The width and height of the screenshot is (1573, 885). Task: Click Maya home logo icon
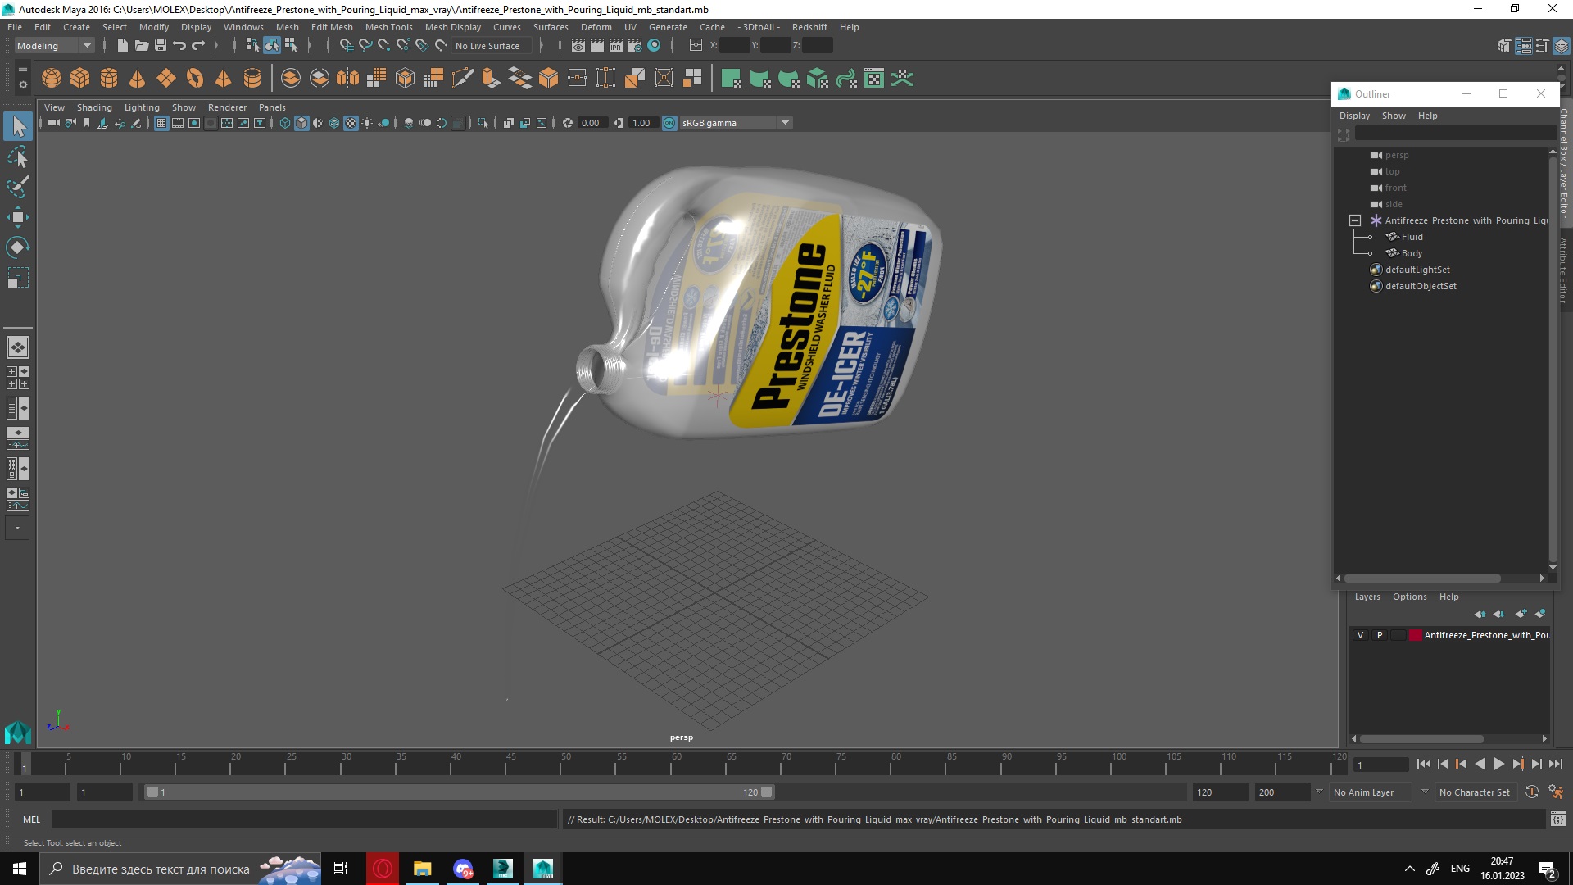18,732
